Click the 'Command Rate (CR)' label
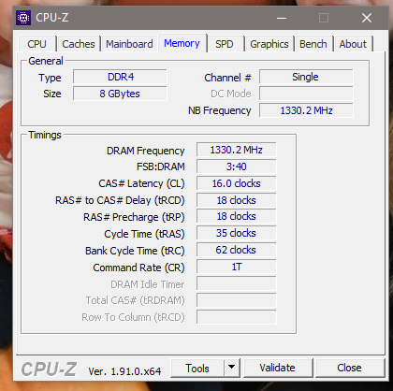 pyautogui.click(x=138, y=268)
